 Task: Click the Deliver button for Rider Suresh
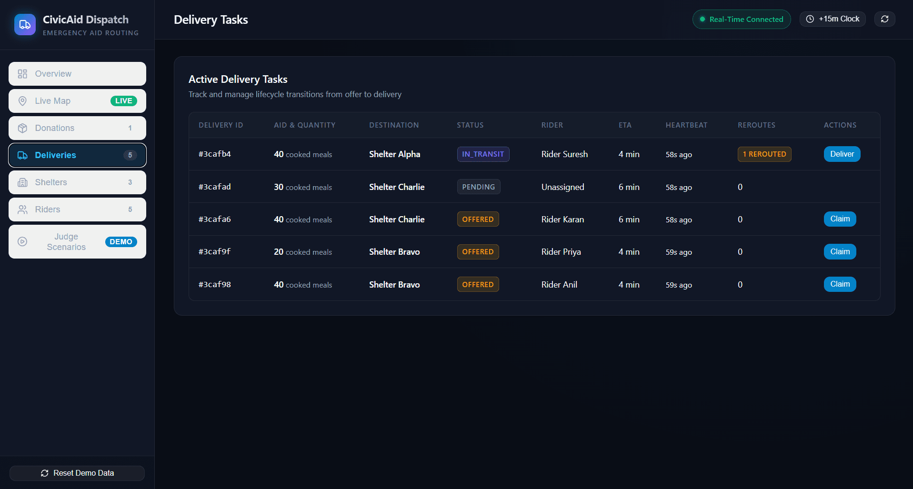coord(842,154)
